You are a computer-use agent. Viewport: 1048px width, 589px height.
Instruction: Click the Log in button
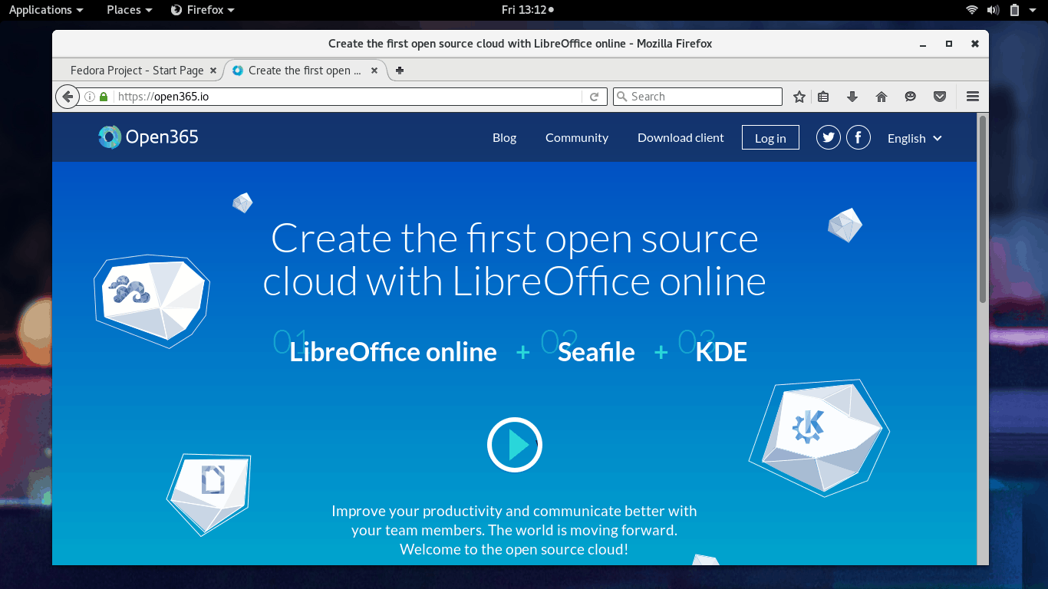tap(770, 138)
